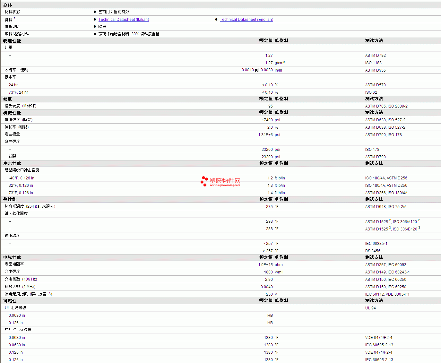Open Technical Datasheet (Italian) link
Viewport: 441px width, 363px height.
tap(124, 20)
